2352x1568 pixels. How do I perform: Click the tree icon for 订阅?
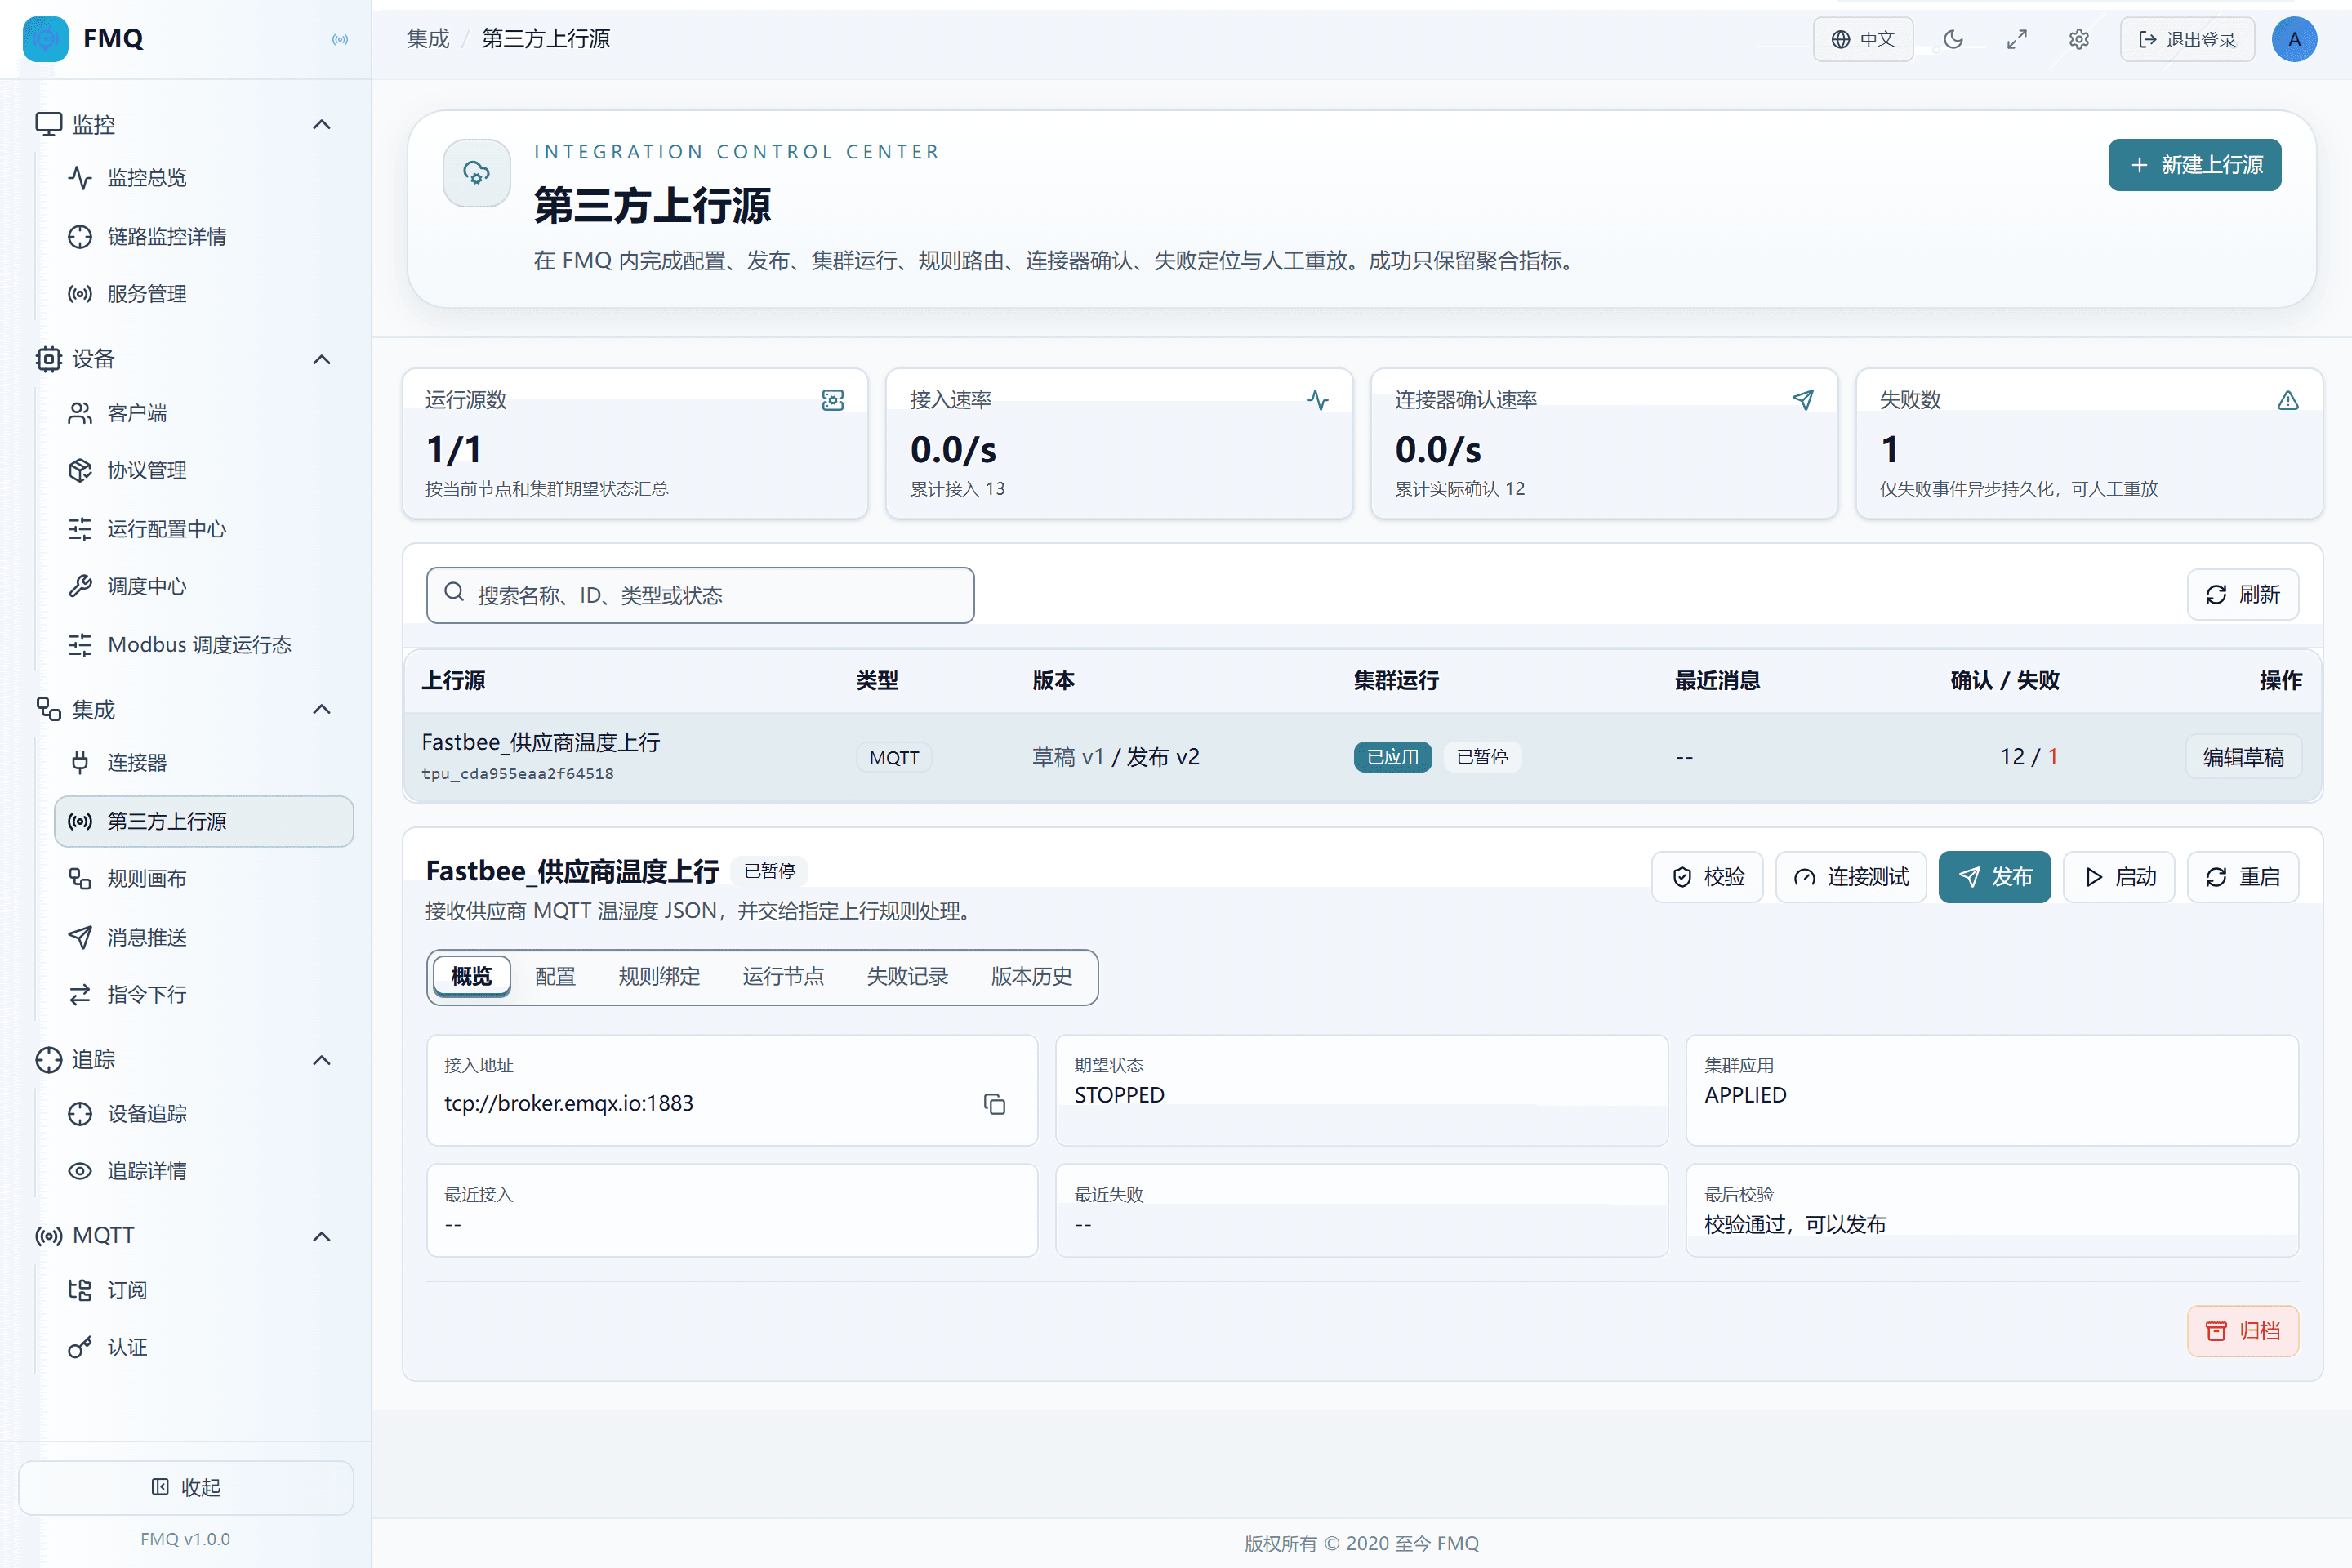pos(80,1290)
